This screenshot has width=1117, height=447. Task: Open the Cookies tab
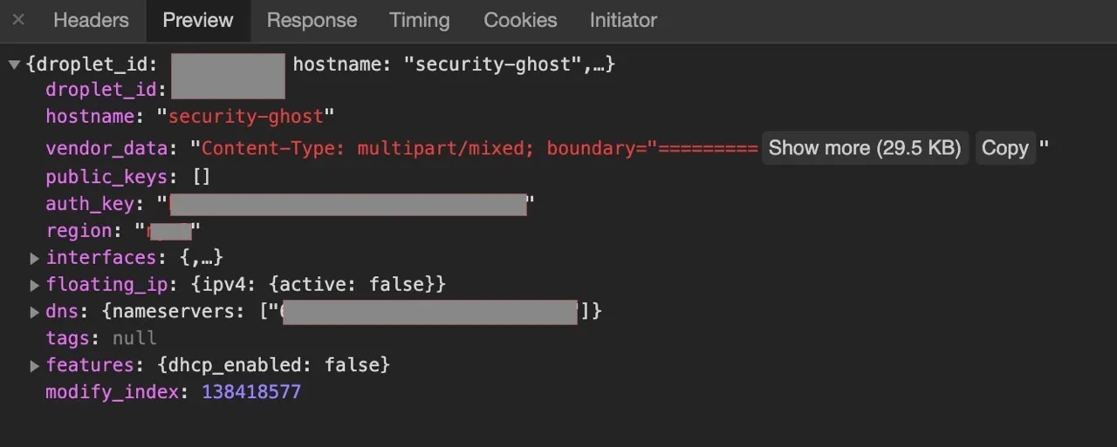[x=520, y=20]
